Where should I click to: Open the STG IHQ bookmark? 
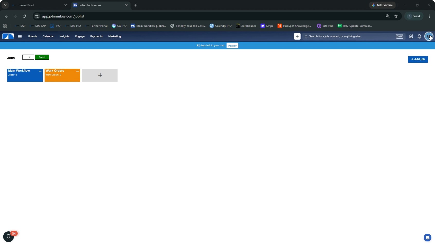click(x=73, y=26)
